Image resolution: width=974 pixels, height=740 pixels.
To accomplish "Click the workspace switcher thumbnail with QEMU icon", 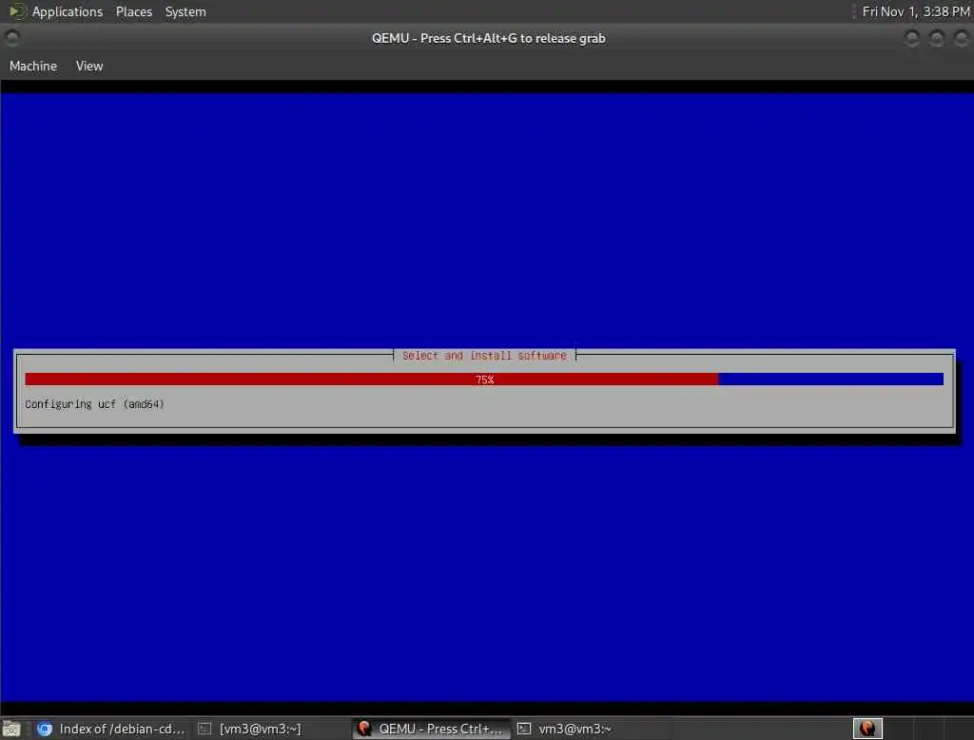I will [867, 729].
